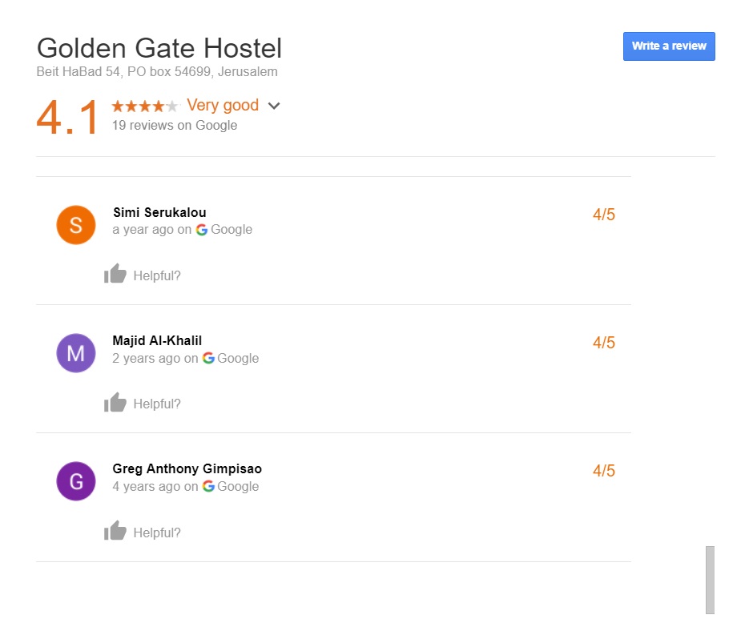Expand the rating breakdown chevron beside Very good
Viewport: 749px width, 643px height.
(274, 106)
